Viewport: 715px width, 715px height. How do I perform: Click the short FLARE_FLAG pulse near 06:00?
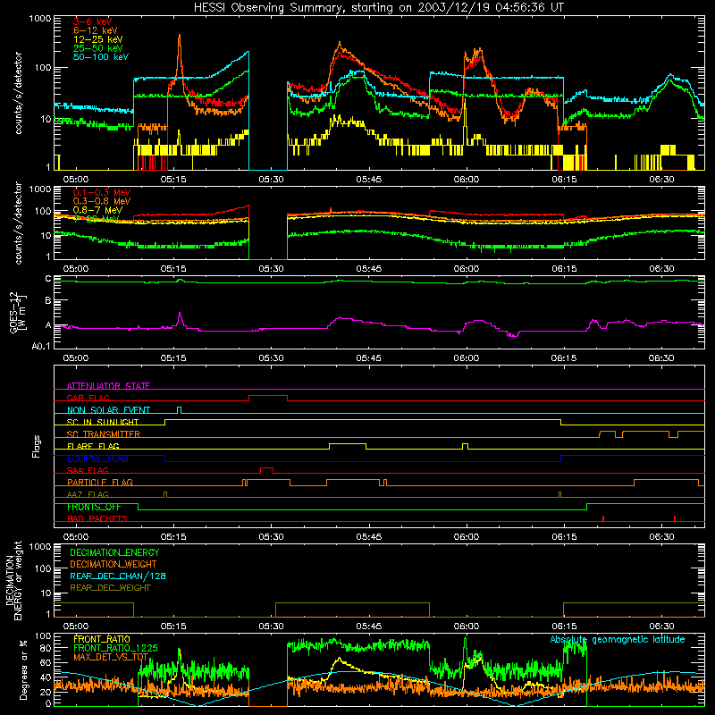tap(465, 444)
